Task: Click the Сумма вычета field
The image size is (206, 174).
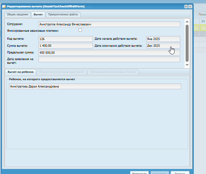Action: [66, 46]
